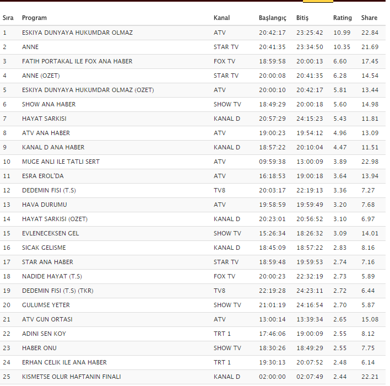Image resolution: width=390 pixels, height=386 pixels.
Task: Click rank number 10
Action: (7, 162)
